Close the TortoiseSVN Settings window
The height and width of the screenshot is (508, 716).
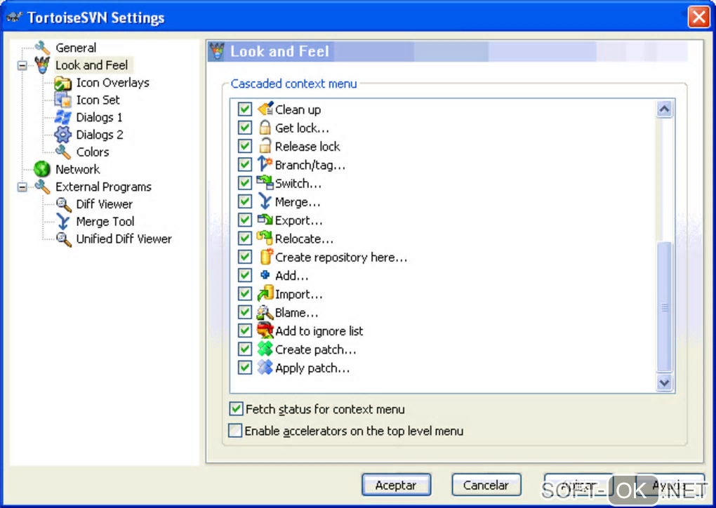698,18
